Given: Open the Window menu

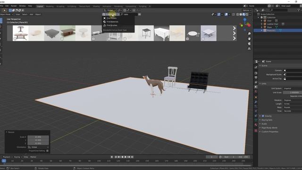Looking at the screenshot, I should [x=22, y=6].
